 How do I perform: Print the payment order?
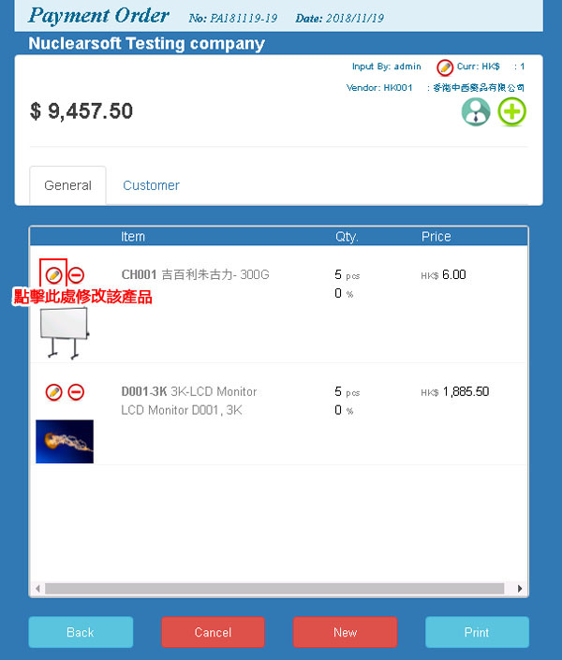coord(477,632)
